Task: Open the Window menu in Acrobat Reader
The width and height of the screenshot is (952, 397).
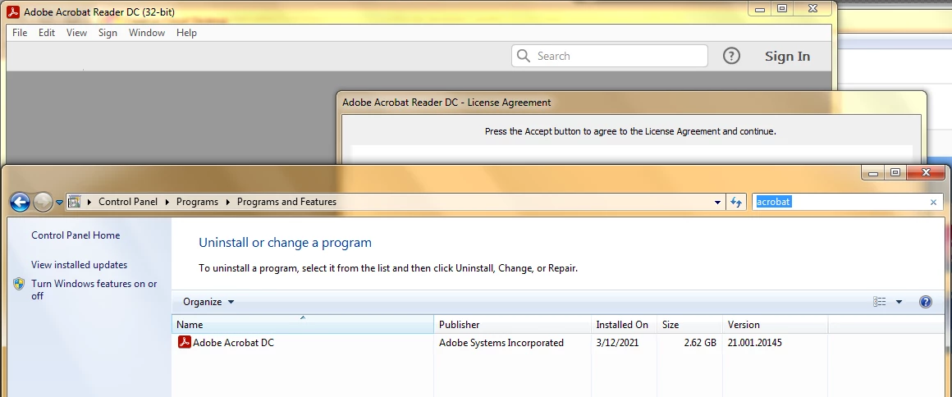Action: [x=147, y=33]
